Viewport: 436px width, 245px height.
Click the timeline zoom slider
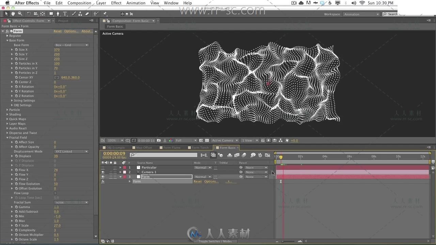pos(288,241)
